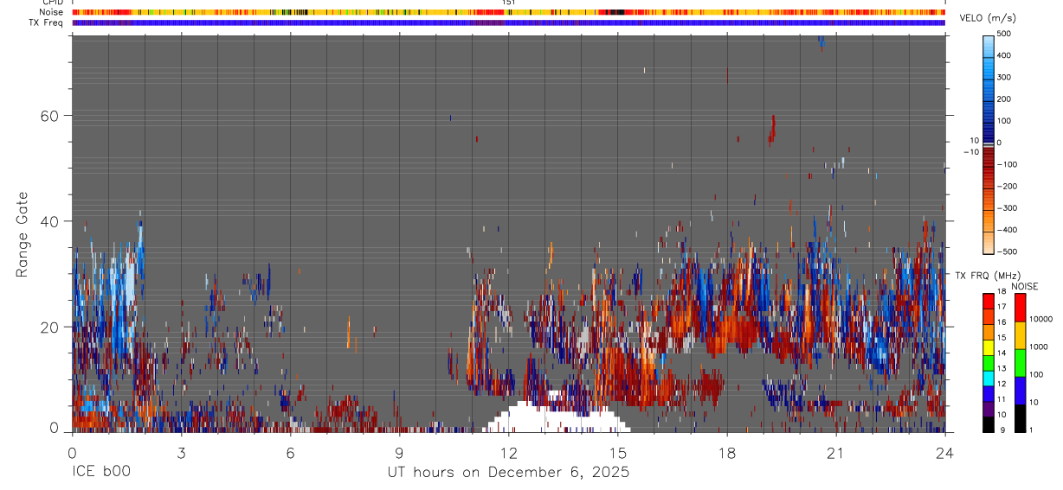Screen dimensions: 1063x490
Task: Click the TX Freq row label at top
Action: (48, 22)
